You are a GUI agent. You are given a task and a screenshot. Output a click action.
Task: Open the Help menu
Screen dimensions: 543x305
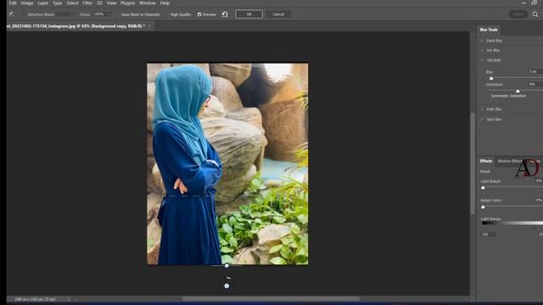point(165,3)
